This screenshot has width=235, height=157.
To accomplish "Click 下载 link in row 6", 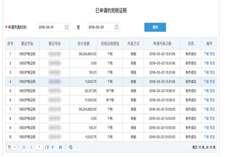I will 206,100.
